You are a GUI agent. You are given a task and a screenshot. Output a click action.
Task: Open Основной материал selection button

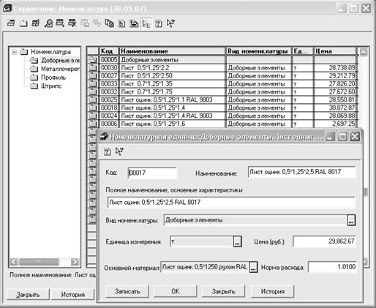point(254,267)
